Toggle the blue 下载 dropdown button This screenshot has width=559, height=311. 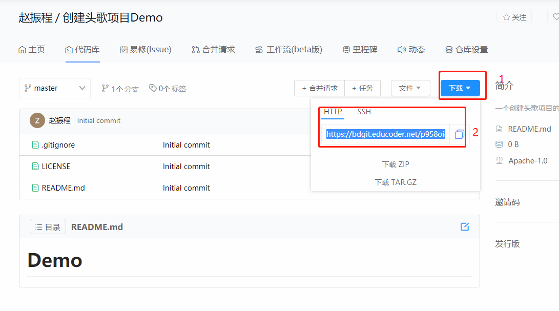460,88
